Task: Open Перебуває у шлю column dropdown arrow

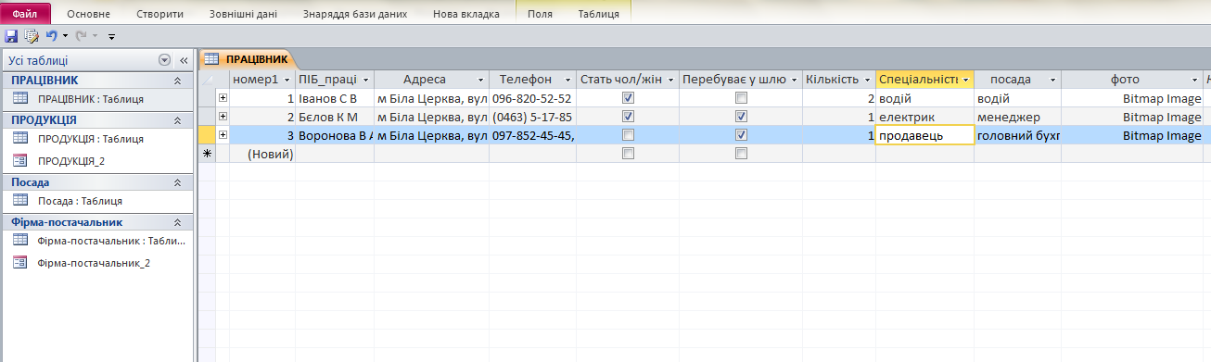Action: 795,81
